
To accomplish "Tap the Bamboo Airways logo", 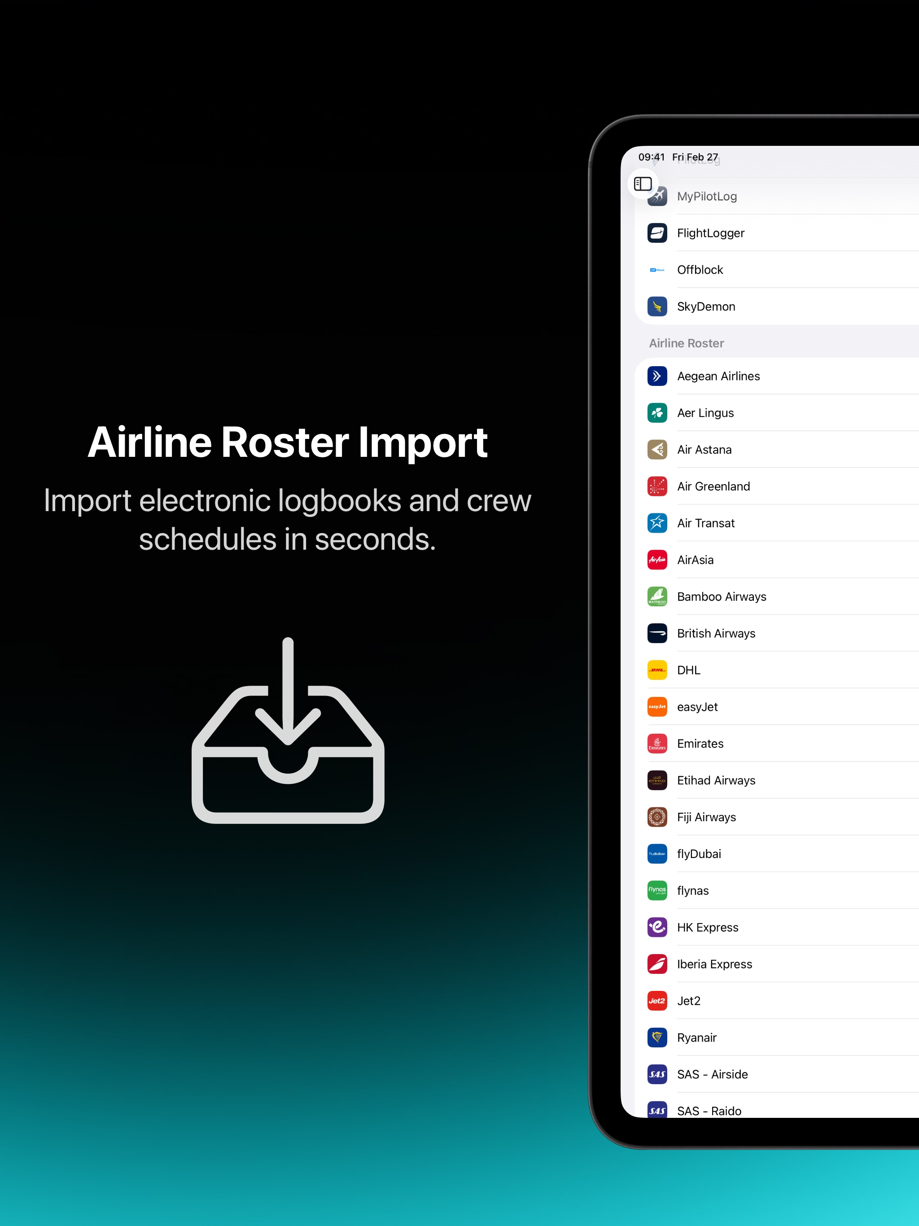I will click(x=657, y=597).
